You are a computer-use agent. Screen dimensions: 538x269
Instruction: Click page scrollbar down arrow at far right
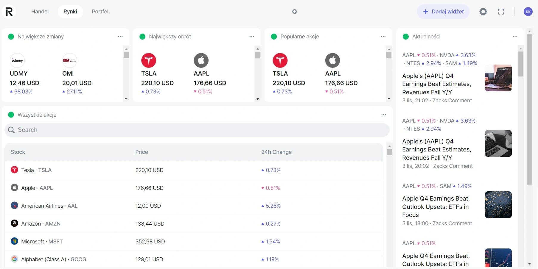(529, 264)
